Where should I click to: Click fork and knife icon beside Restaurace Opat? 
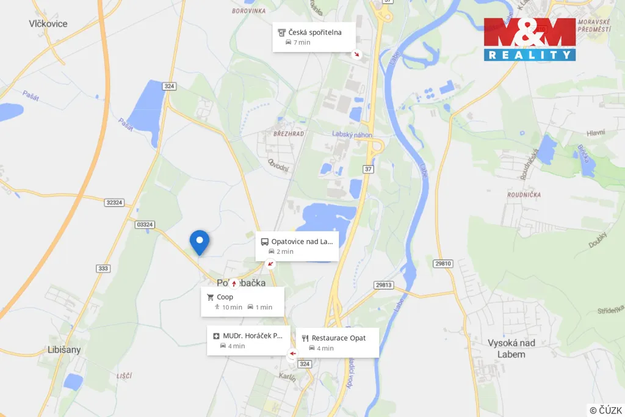click(305, 338)
